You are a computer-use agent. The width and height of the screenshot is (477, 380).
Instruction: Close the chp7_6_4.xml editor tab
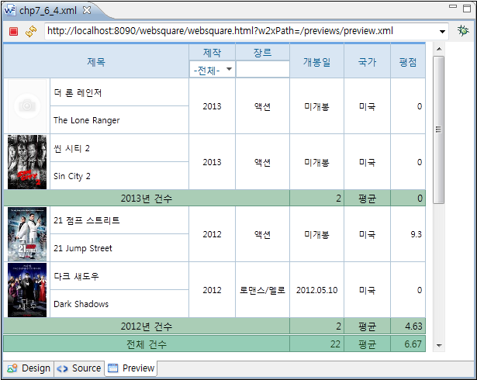tap(87, 9)
